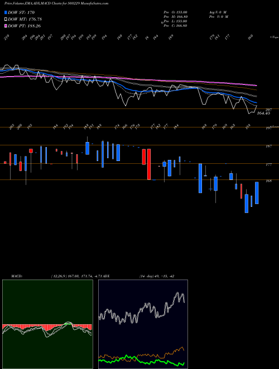Click the 'Pre C: 166.80' value
The image size is (279, 369).
175,26
